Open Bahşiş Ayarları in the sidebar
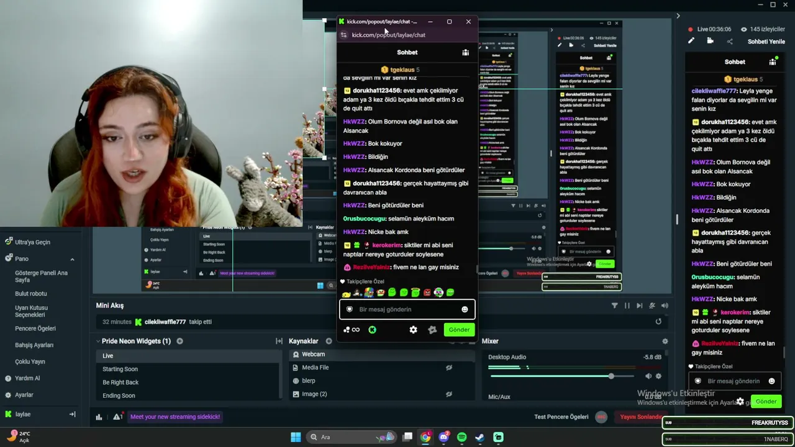 pos(34,345)
